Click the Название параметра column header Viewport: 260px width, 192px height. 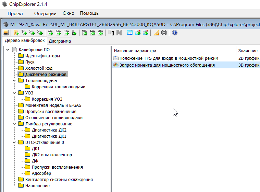pos(135,50)
